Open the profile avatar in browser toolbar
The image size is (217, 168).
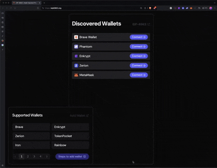tap(211, 8)
